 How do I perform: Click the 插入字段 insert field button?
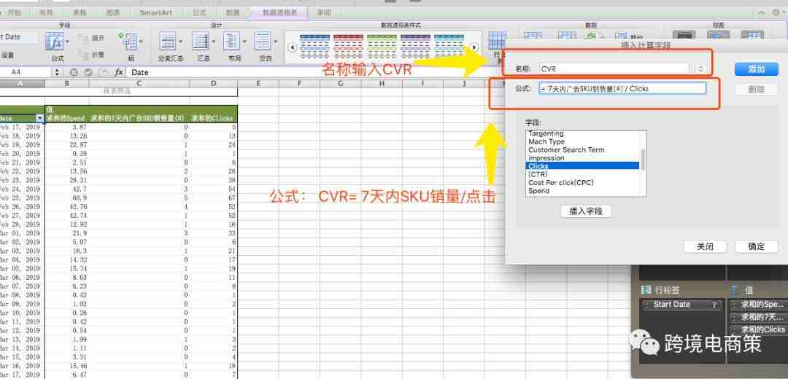(x=586, y=211)
